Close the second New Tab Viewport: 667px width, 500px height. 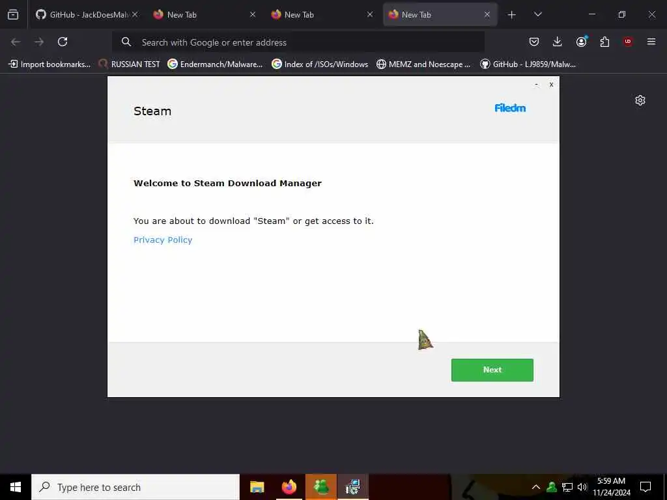click(x=370, y=14)
